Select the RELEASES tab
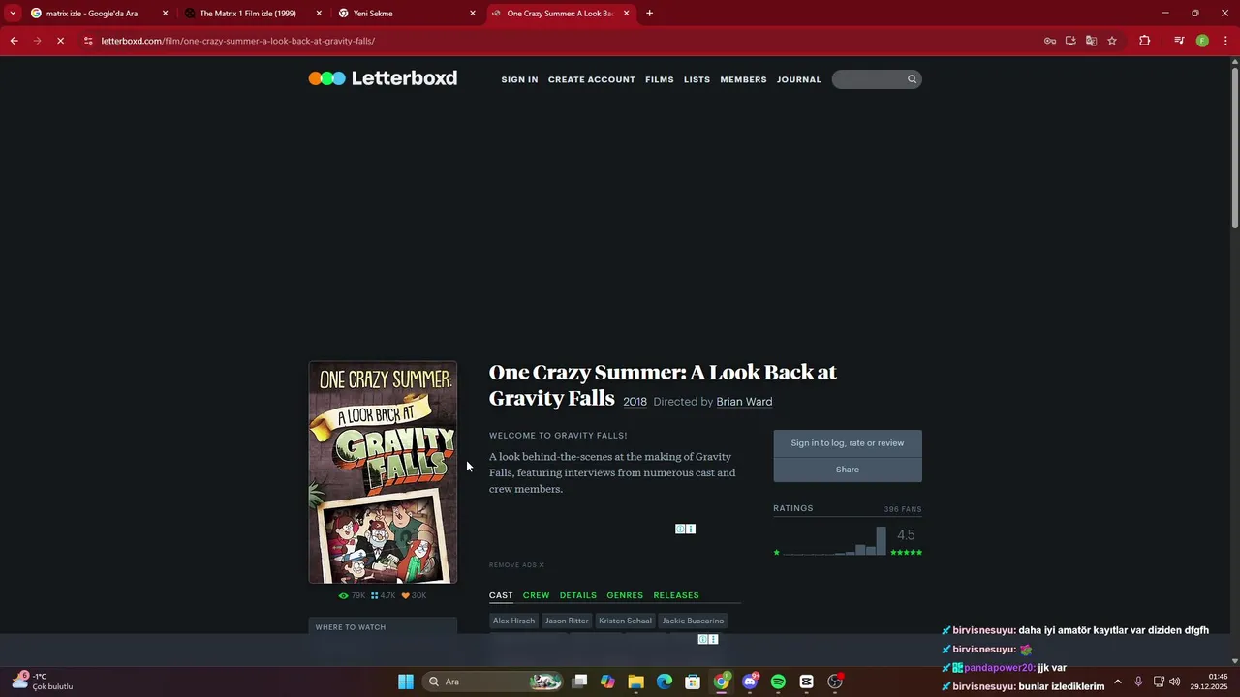Viewport: 1240px width, 697px height. tap(676, 595)
